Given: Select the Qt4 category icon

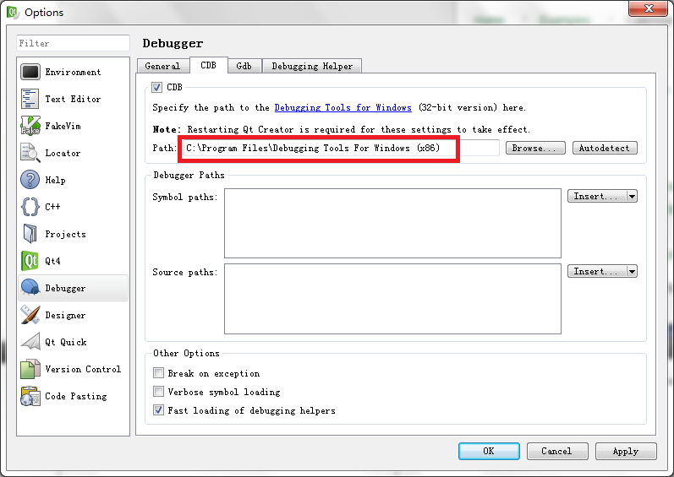Looking at the screenshot, I should click(30, 262).
